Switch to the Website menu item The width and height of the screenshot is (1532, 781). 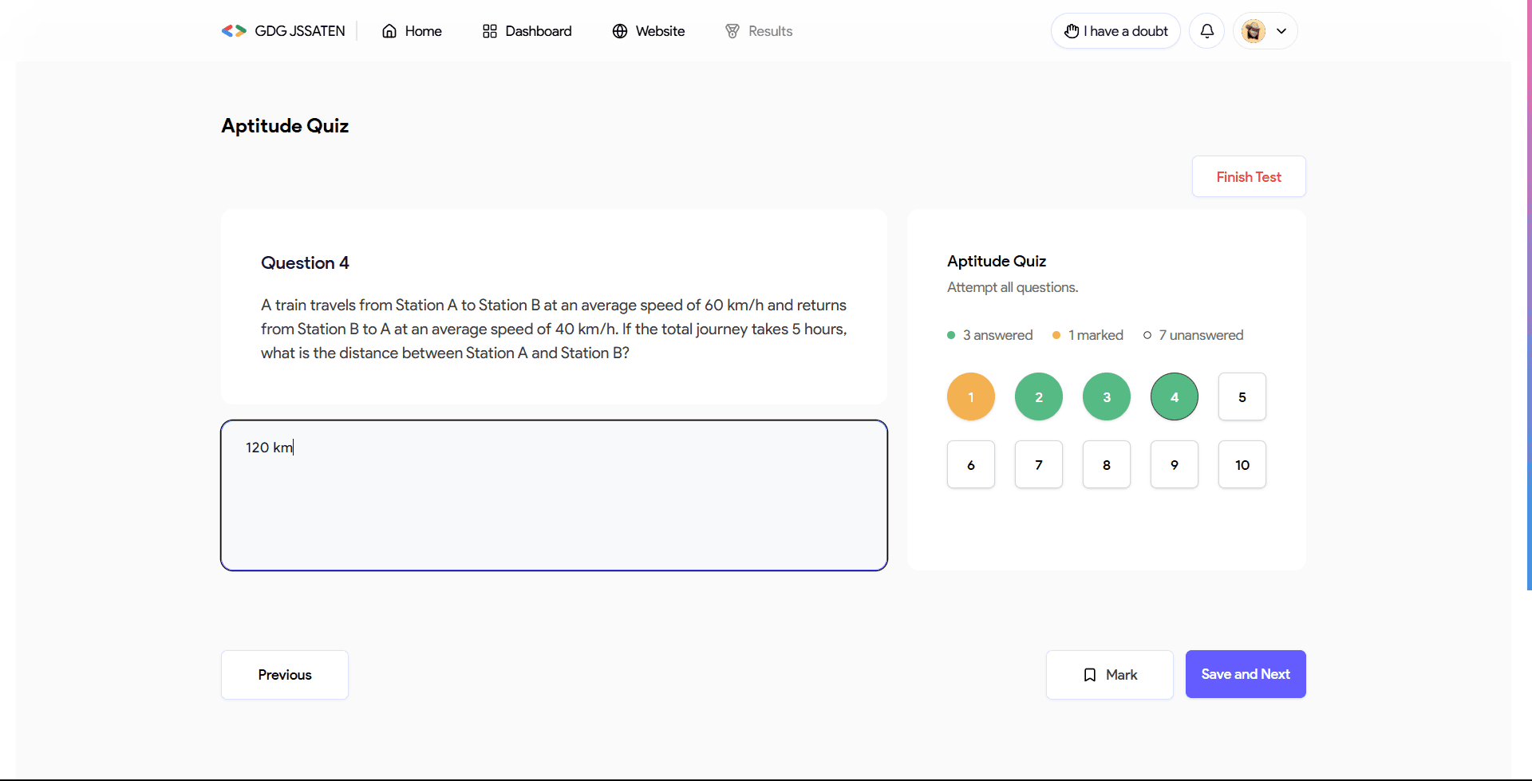point(660,30)
